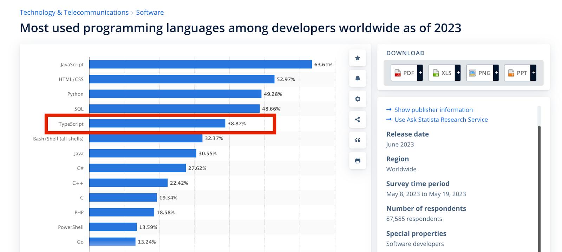
Task: Expand the plus next to PDF
Action: tap(420, 73)
